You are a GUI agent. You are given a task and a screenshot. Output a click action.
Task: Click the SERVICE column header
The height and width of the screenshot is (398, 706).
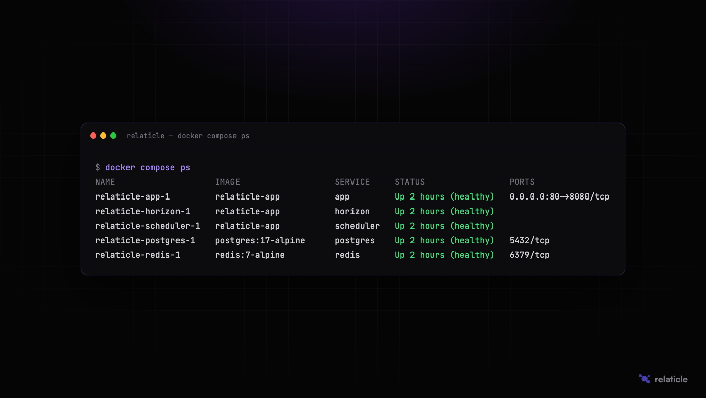click(352, 182)
